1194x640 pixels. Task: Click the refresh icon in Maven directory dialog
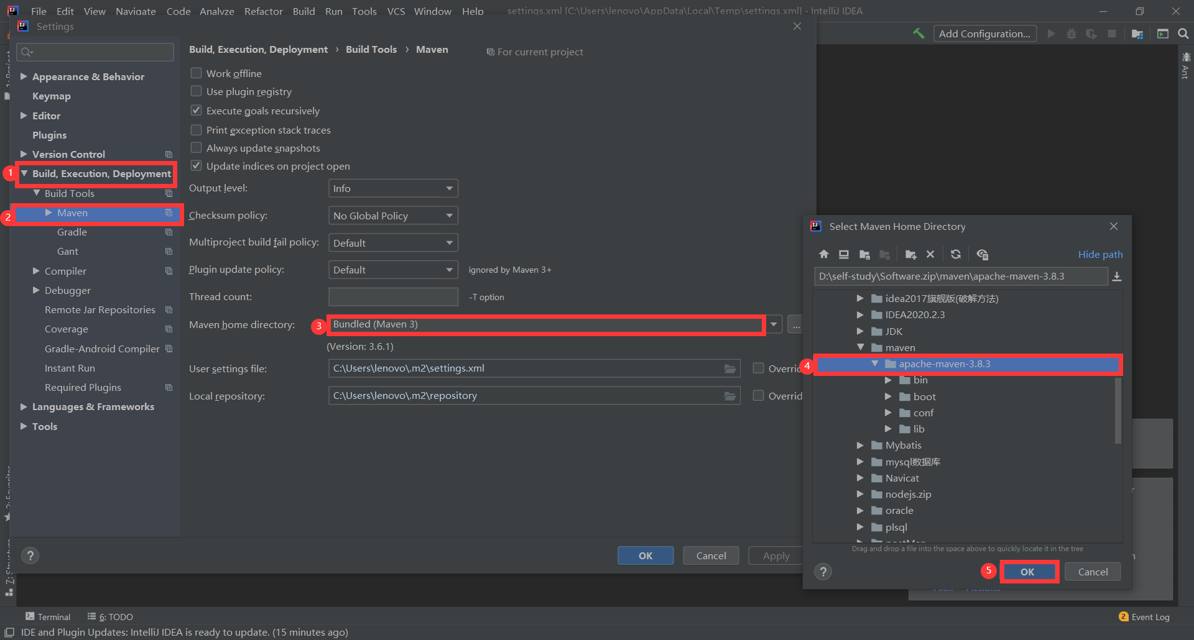pyautogui.click(x=956, y=254)
